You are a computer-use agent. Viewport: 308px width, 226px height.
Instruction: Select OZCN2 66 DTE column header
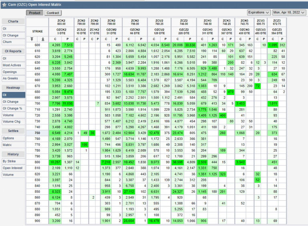coord(135,31)
